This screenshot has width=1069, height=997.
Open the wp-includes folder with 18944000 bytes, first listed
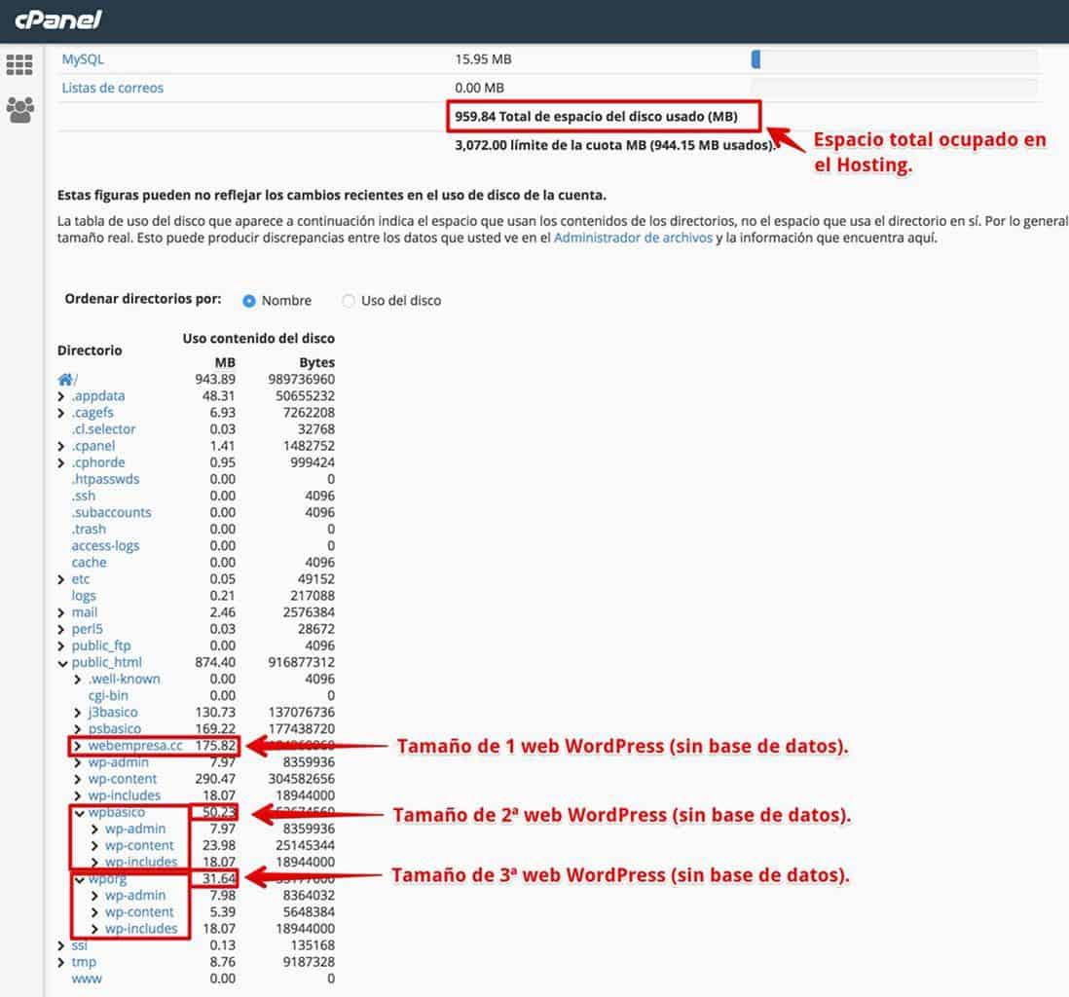click(124, 795)
